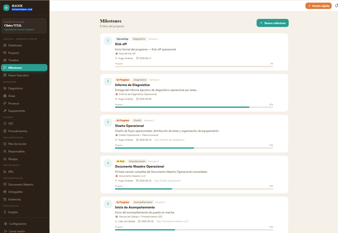Click the Nuevo milestone button

click(x=272, y=23)
